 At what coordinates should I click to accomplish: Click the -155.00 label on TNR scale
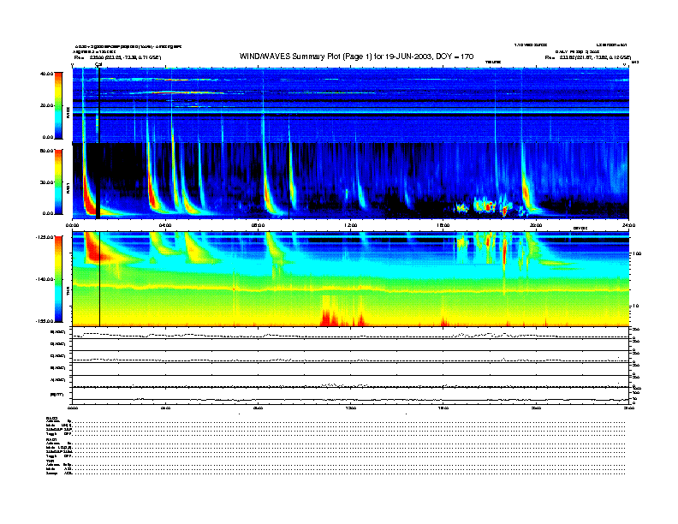point(45,321)
